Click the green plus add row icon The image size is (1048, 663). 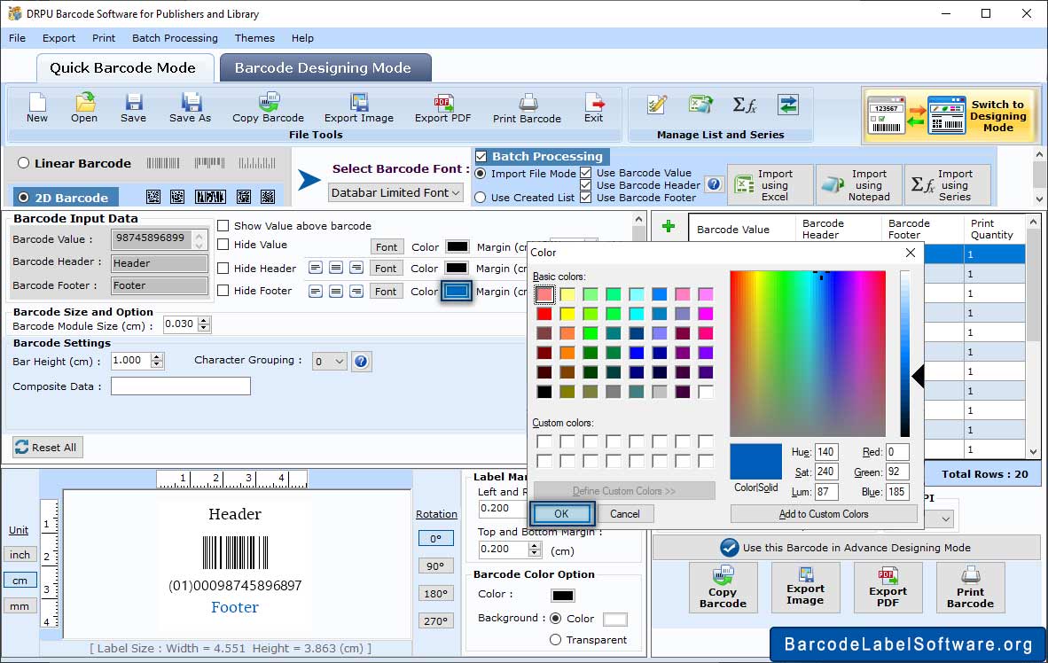click(x=668, y=227)
